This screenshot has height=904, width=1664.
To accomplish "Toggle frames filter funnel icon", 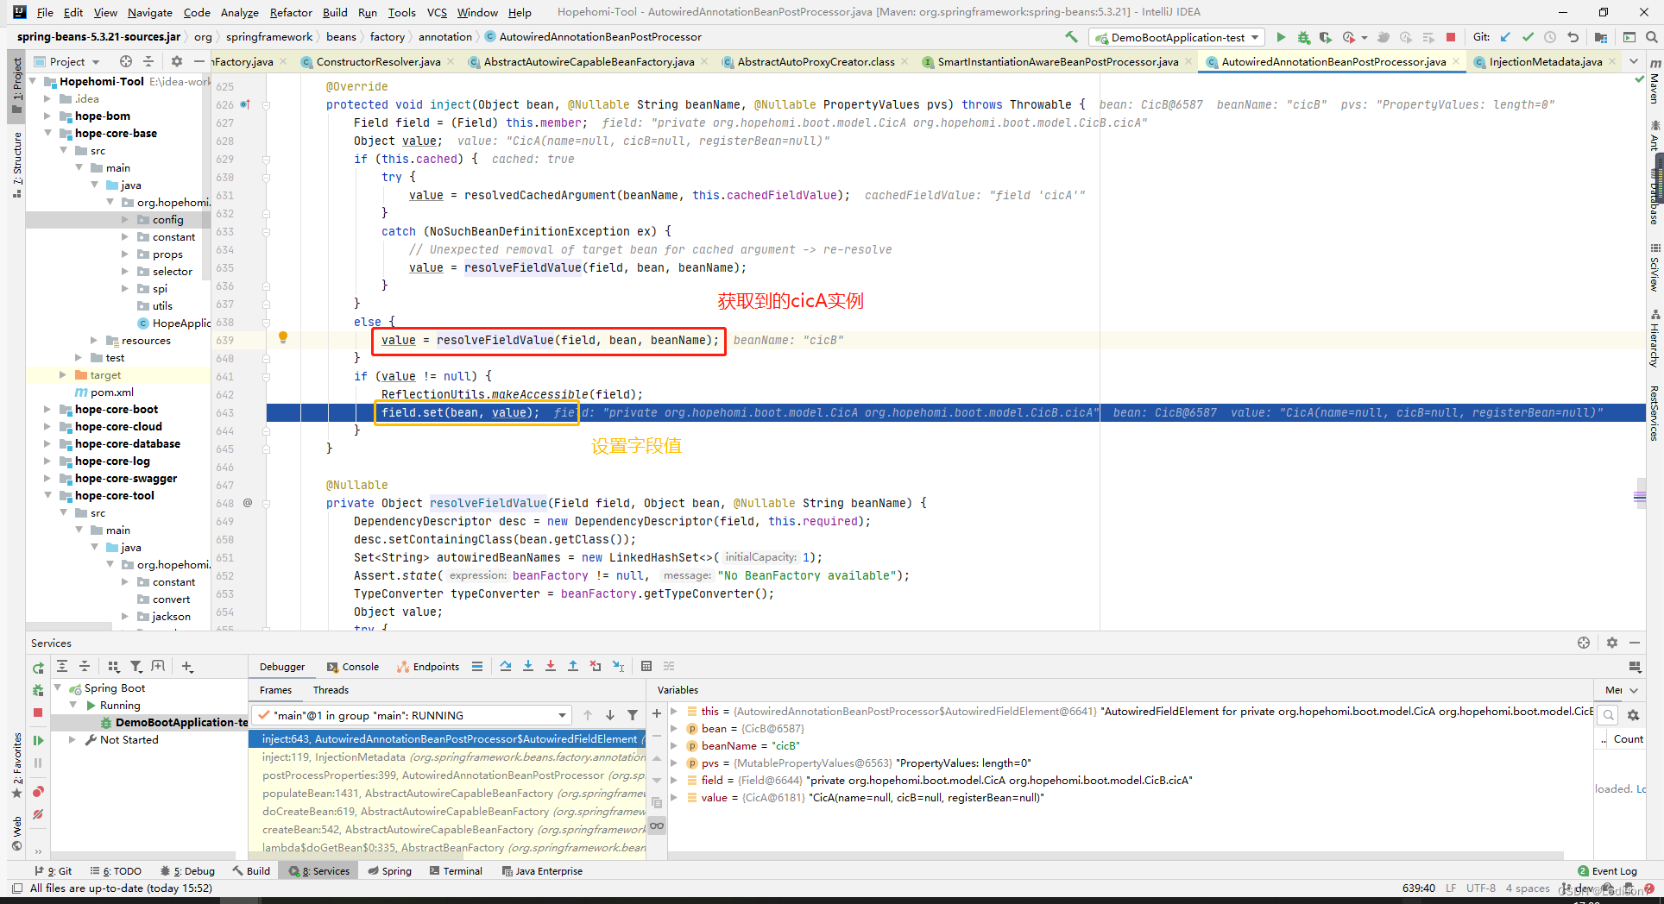I will [633, 715].
